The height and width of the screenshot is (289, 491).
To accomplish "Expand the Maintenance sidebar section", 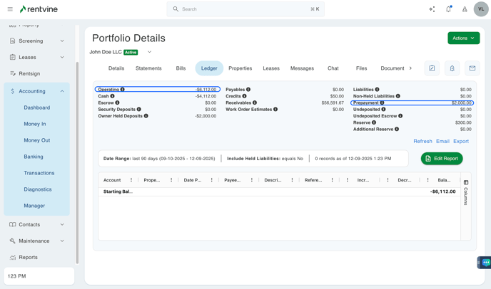I will tap(62, 241).
